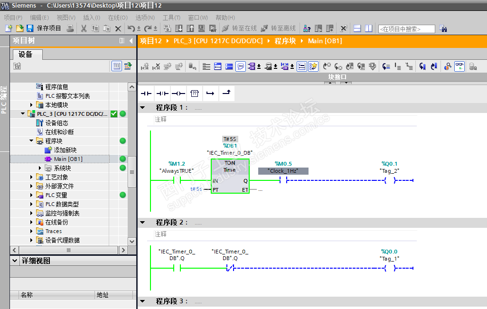Open the 工具(T) menu
The image size is (487, 309).
(171, 18)
